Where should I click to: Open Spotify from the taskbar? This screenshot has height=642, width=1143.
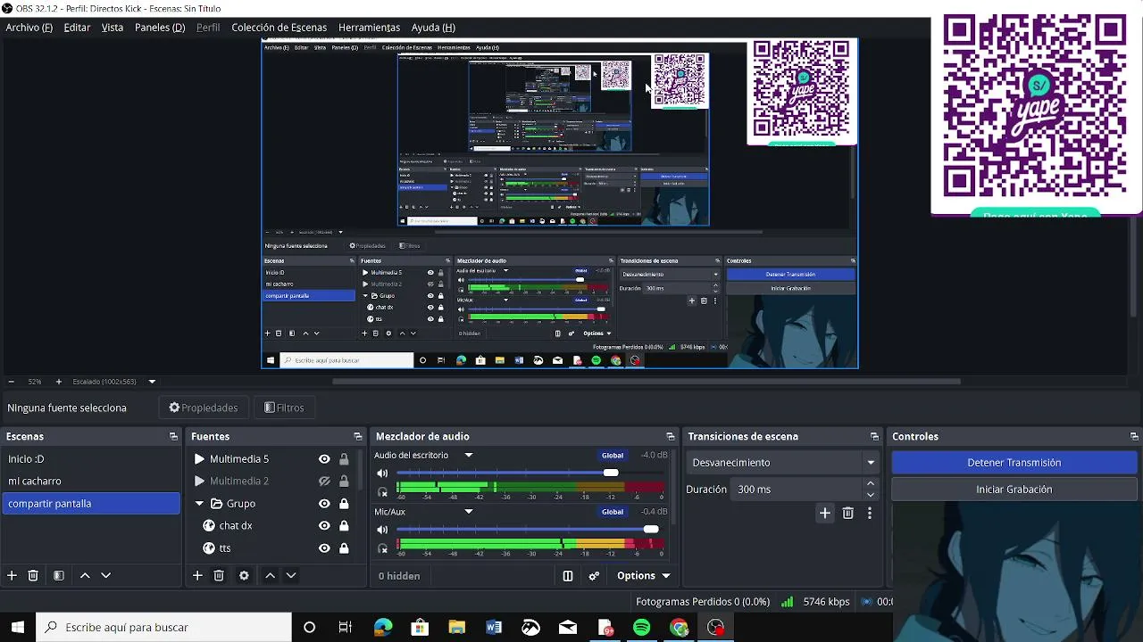[641, 628]
